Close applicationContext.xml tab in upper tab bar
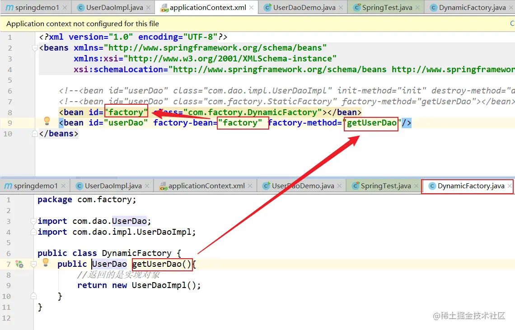 pyautogui.click(x=251, y=8)
